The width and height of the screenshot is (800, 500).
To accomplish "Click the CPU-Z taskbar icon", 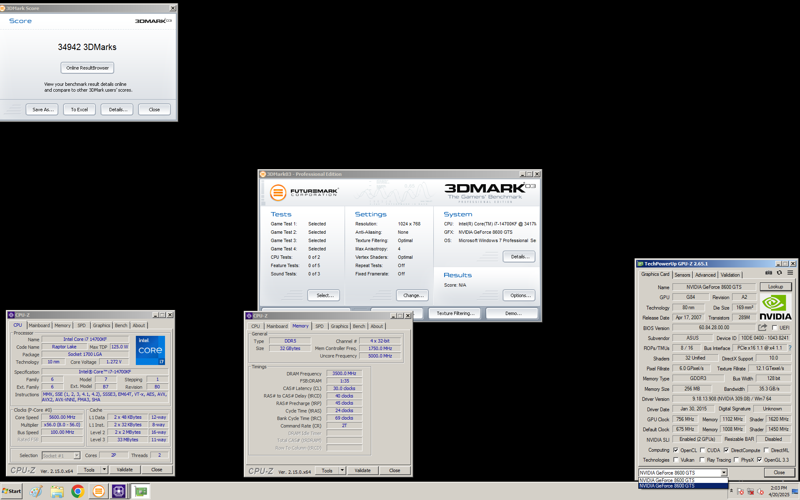I will [x=119, y=492].
